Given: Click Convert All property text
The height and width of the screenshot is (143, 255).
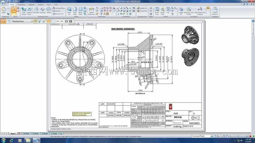Looking at the screenshot, I should 142,11.
